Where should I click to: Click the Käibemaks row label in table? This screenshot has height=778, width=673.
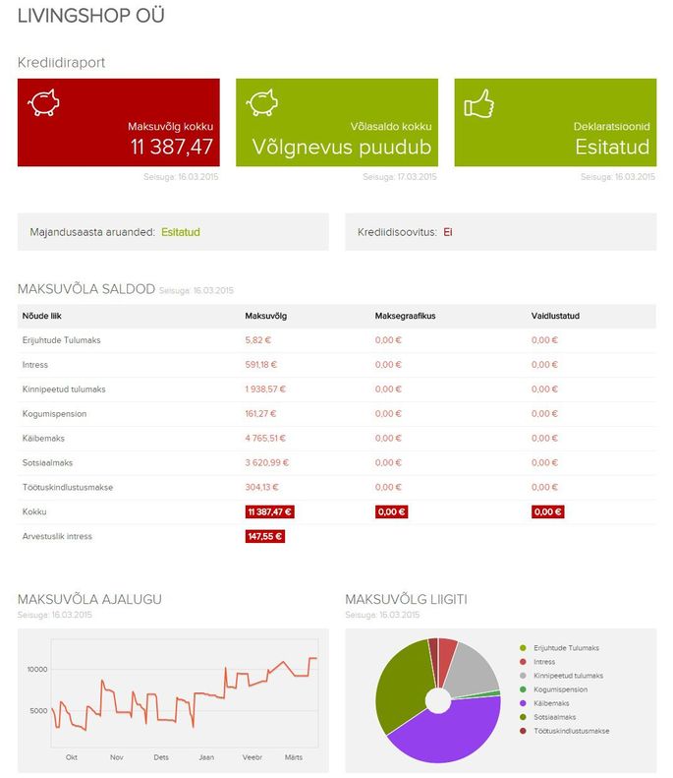[x=43, y=439]
